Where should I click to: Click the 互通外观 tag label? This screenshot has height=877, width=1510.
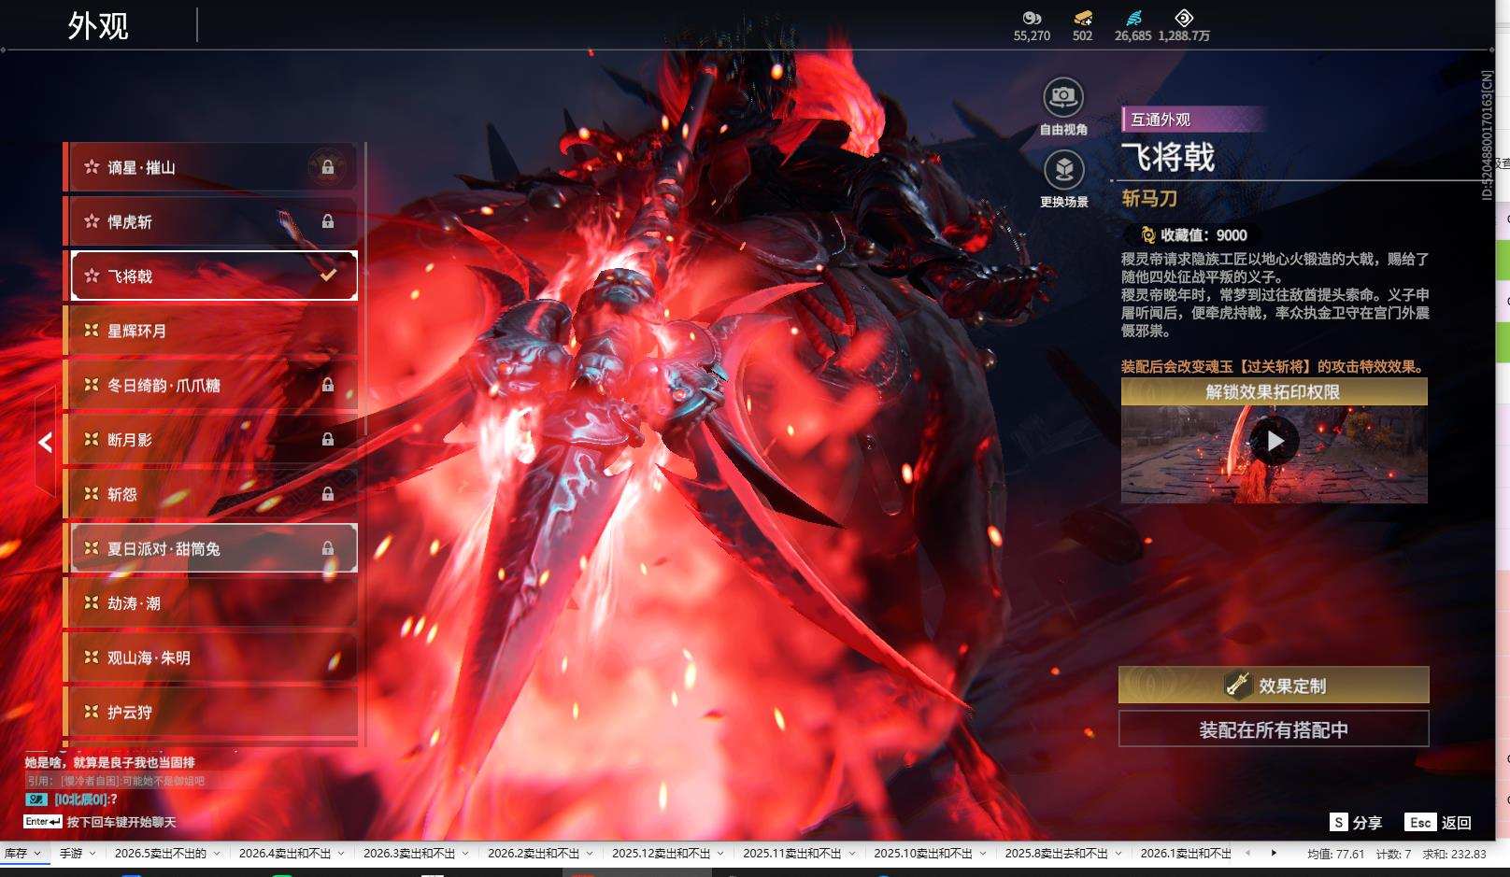[x=1161, y=120]
